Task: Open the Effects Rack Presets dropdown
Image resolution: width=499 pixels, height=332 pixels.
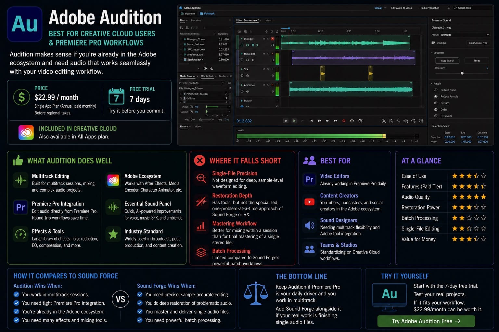Action: [207, 83]
